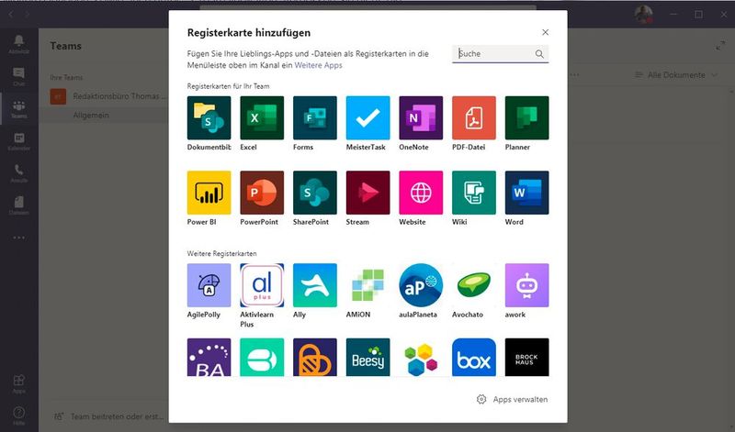Open Kalender in Teams sidebar
Viewport: 735px width, 432px height.
click(18, 141)
